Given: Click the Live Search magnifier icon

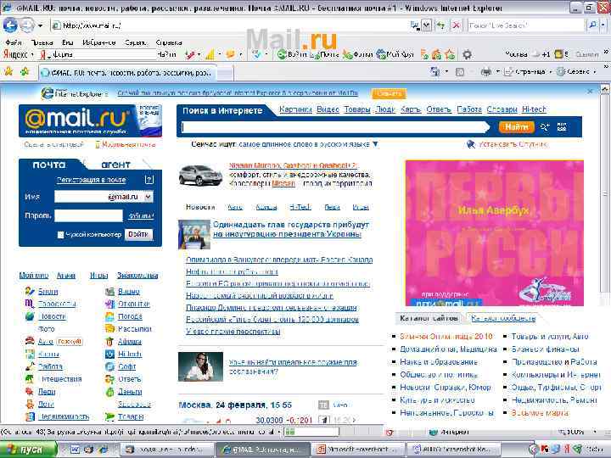Looking at the screenshot, I should (x=592, y=25).
